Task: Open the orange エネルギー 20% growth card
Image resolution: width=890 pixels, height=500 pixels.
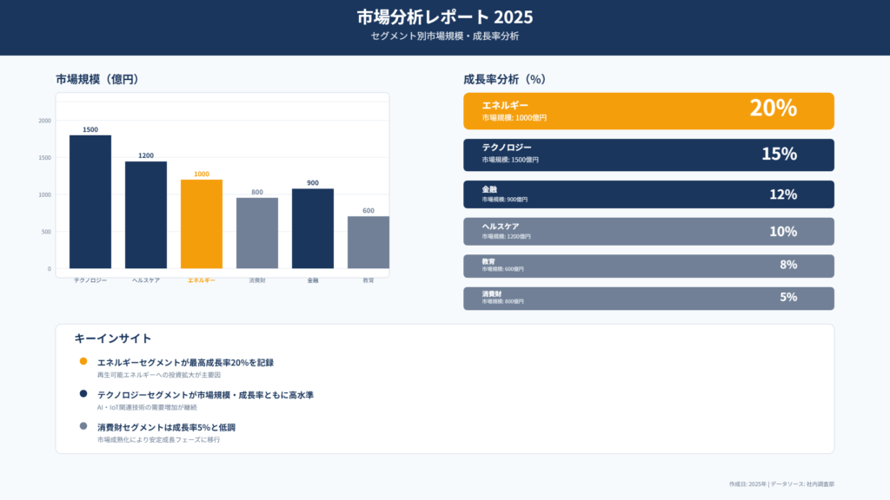Action: point(648,111)
